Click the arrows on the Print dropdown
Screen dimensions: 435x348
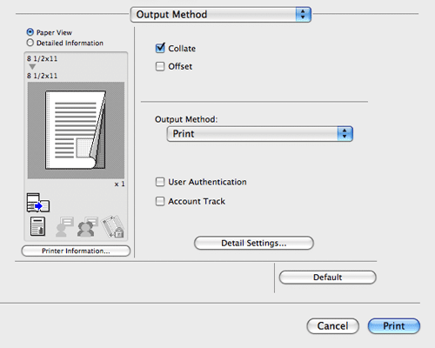(345, 134)
